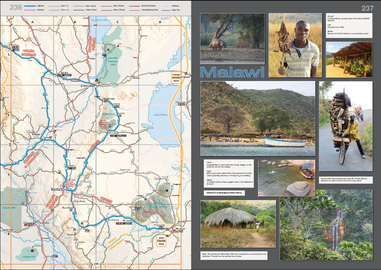Select the Hiking/Walking Trail legend entry
Viewport: 381px width, 270px height.
(x=143, y=10)
